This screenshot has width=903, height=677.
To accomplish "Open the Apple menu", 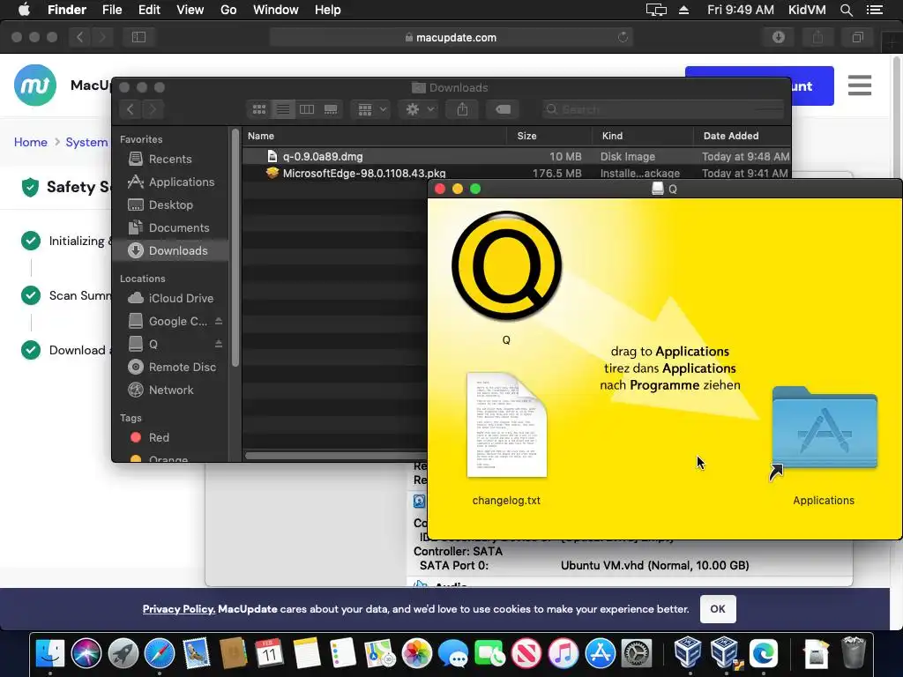I will click(24, 10).
